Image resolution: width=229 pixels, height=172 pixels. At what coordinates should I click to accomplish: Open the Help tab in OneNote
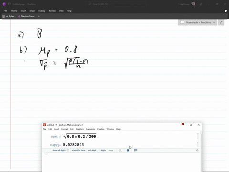click(x=69, y=11)
